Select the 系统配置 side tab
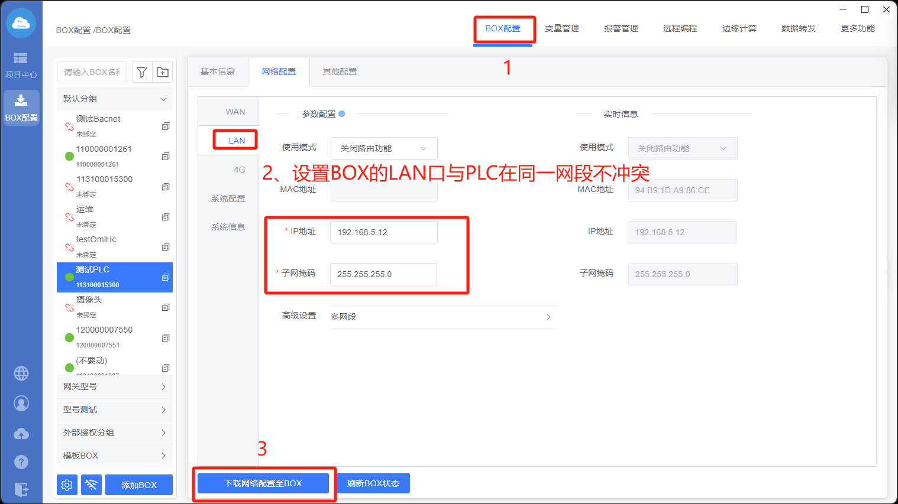This screenshot has height=504, width=898. (228, 199)
